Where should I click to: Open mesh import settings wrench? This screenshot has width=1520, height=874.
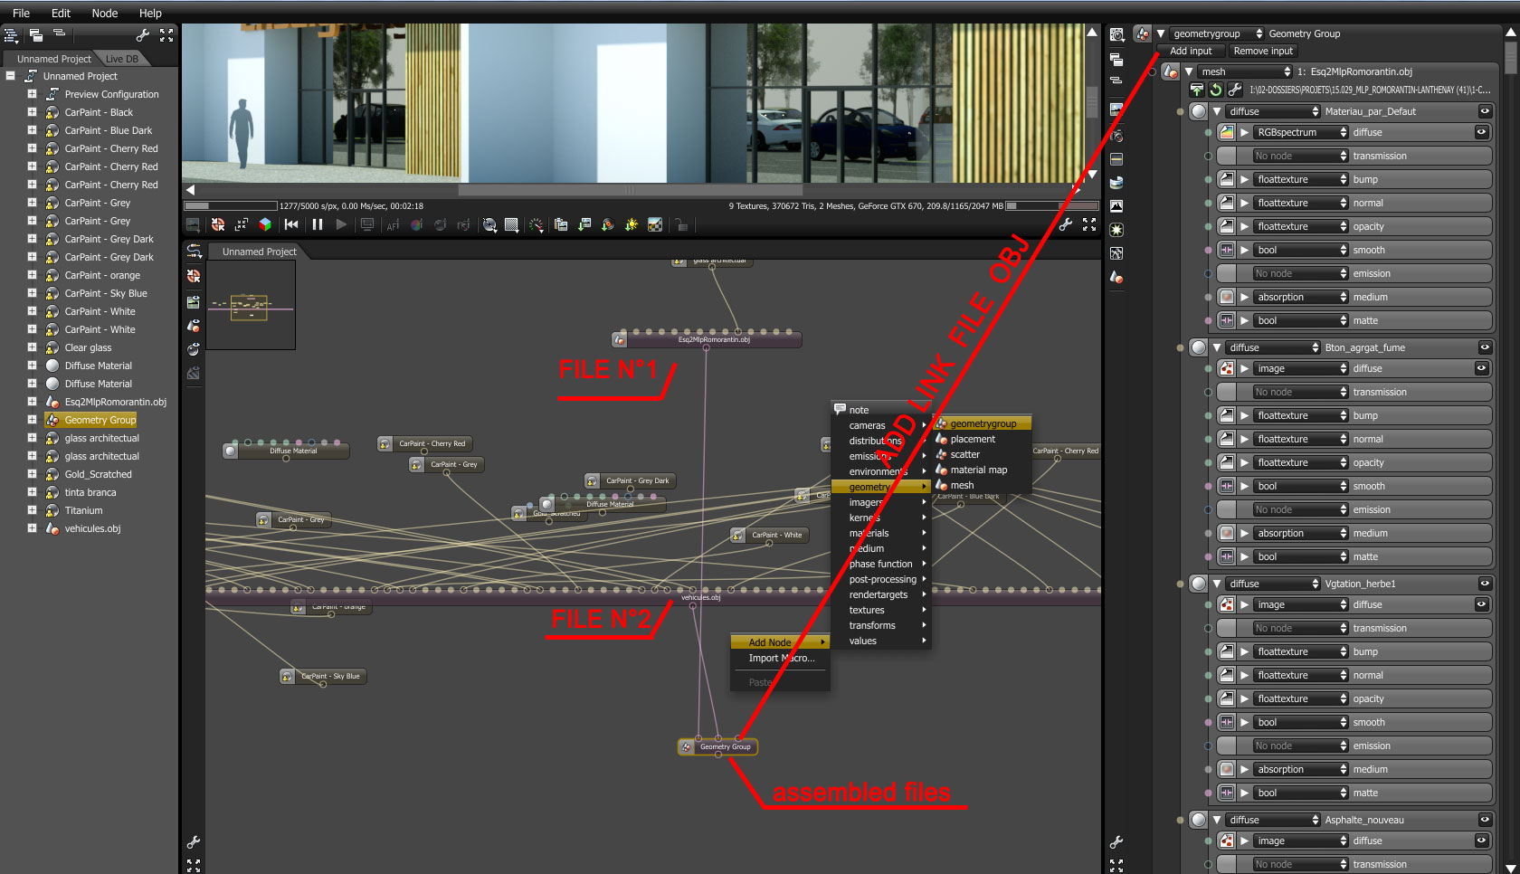pos(1235,90)
